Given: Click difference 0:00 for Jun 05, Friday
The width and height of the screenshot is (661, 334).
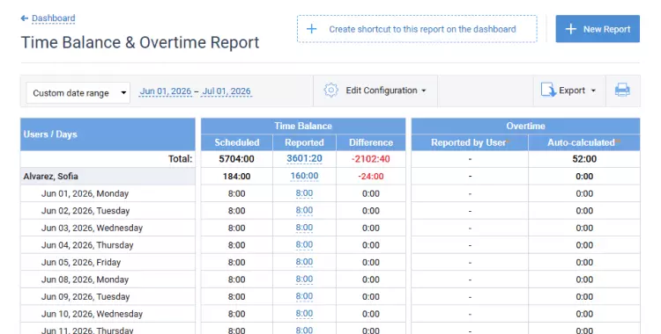Looking at the screenshot, I should pos(371,263).
